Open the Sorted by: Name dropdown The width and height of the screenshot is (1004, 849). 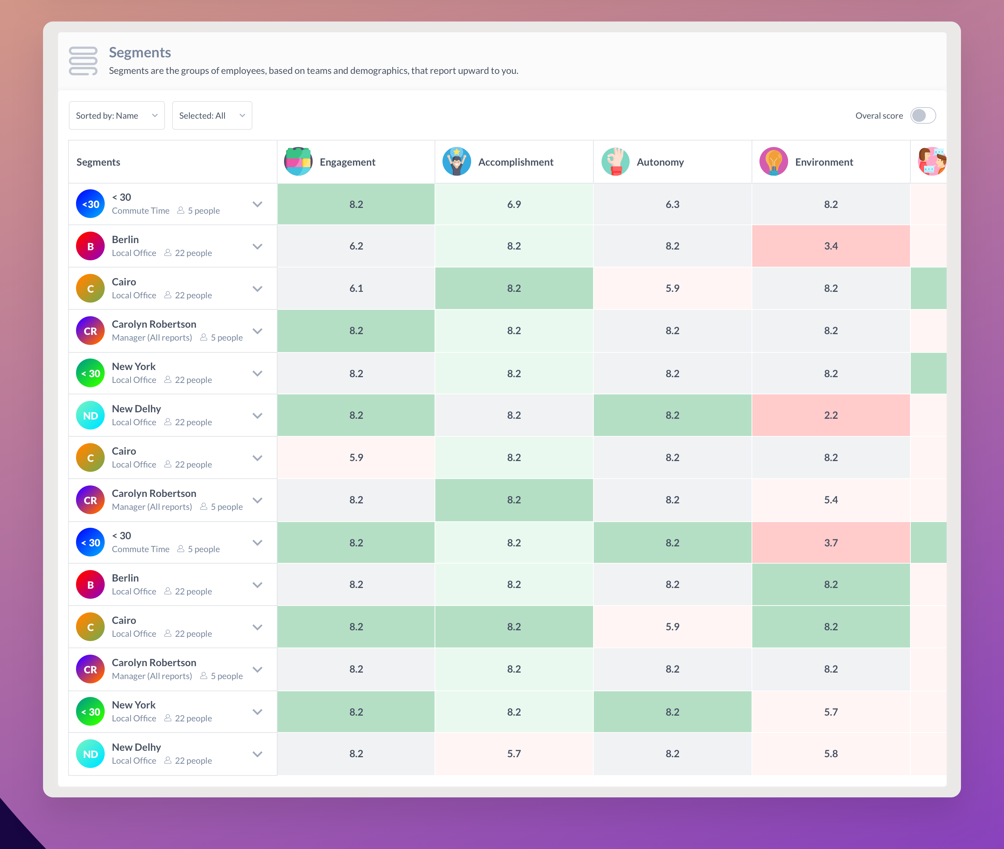[117, 115]
